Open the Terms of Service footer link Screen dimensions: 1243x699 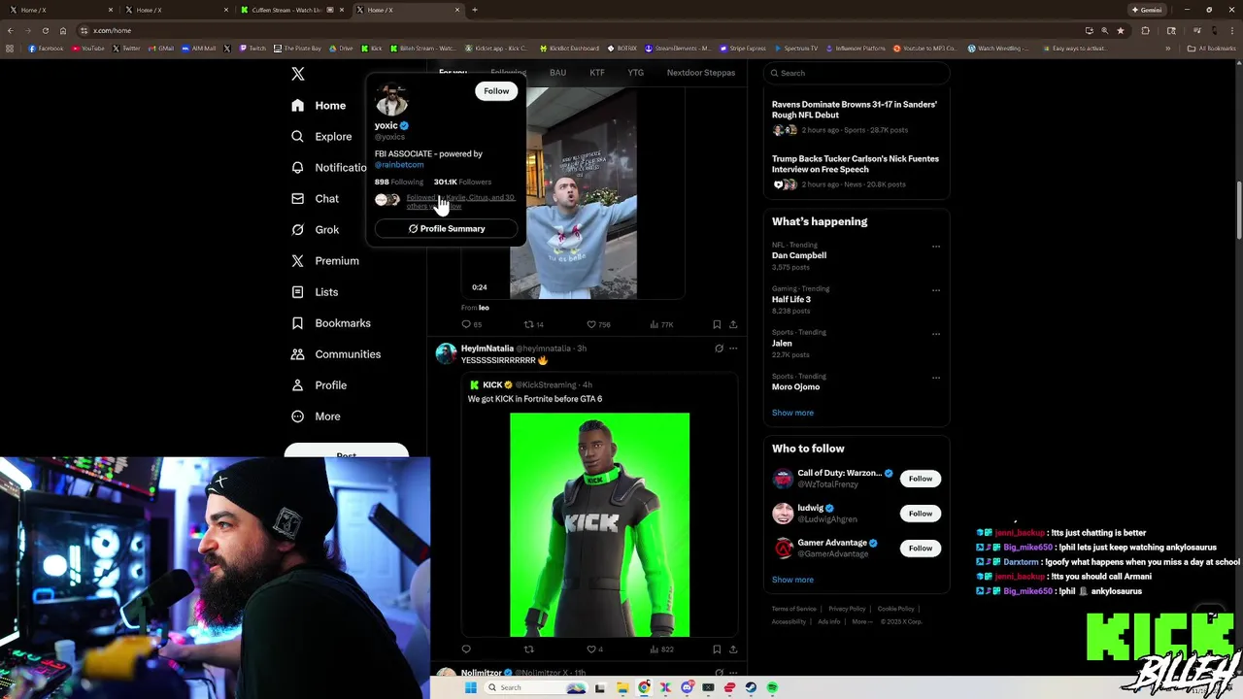(793, 609)
